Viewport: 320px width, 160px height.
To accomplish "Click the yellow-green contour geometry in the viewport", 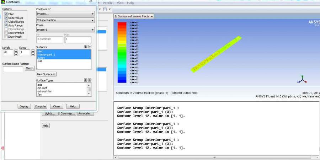I will click(217, 54).
